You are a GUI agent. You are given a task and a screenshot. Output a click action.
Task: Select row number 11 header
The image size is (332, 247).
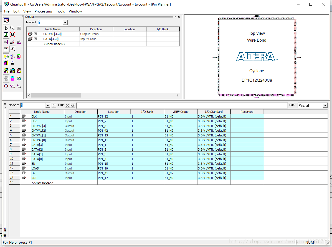[x=14, y=164]
